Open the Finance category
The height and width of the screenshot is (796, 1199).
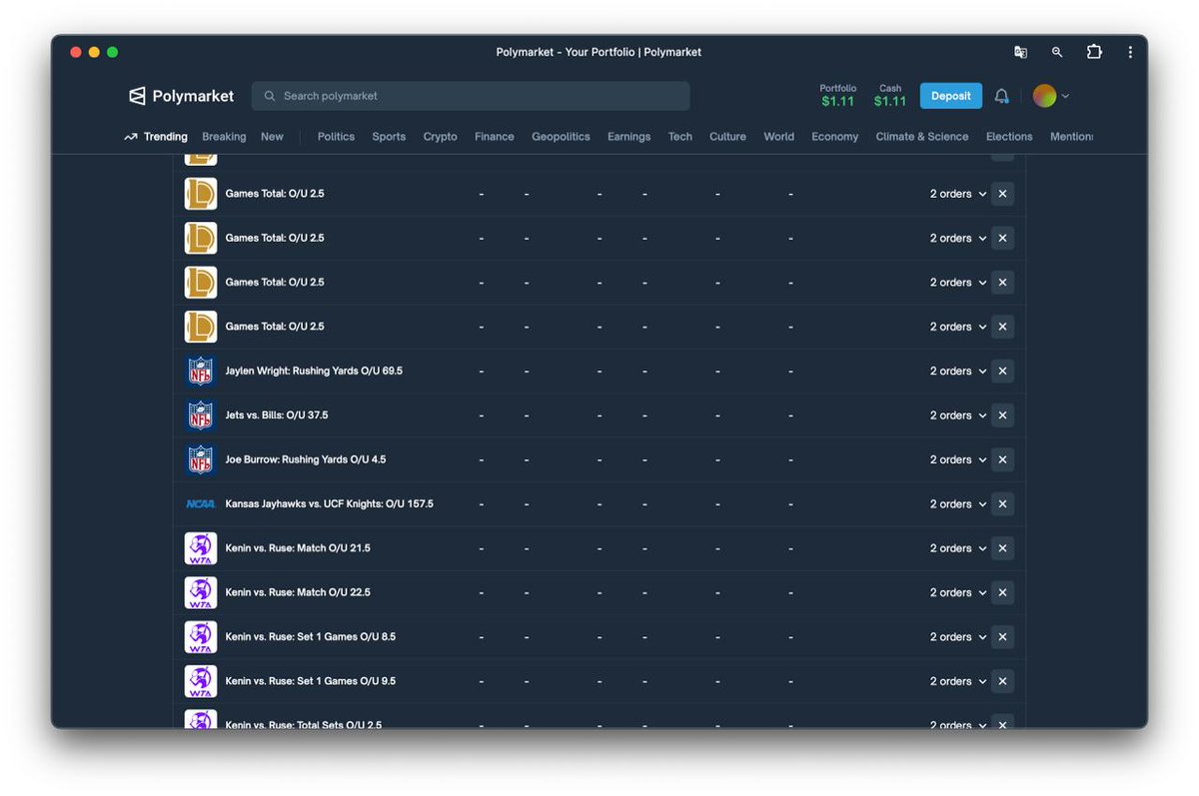(495, 137)
